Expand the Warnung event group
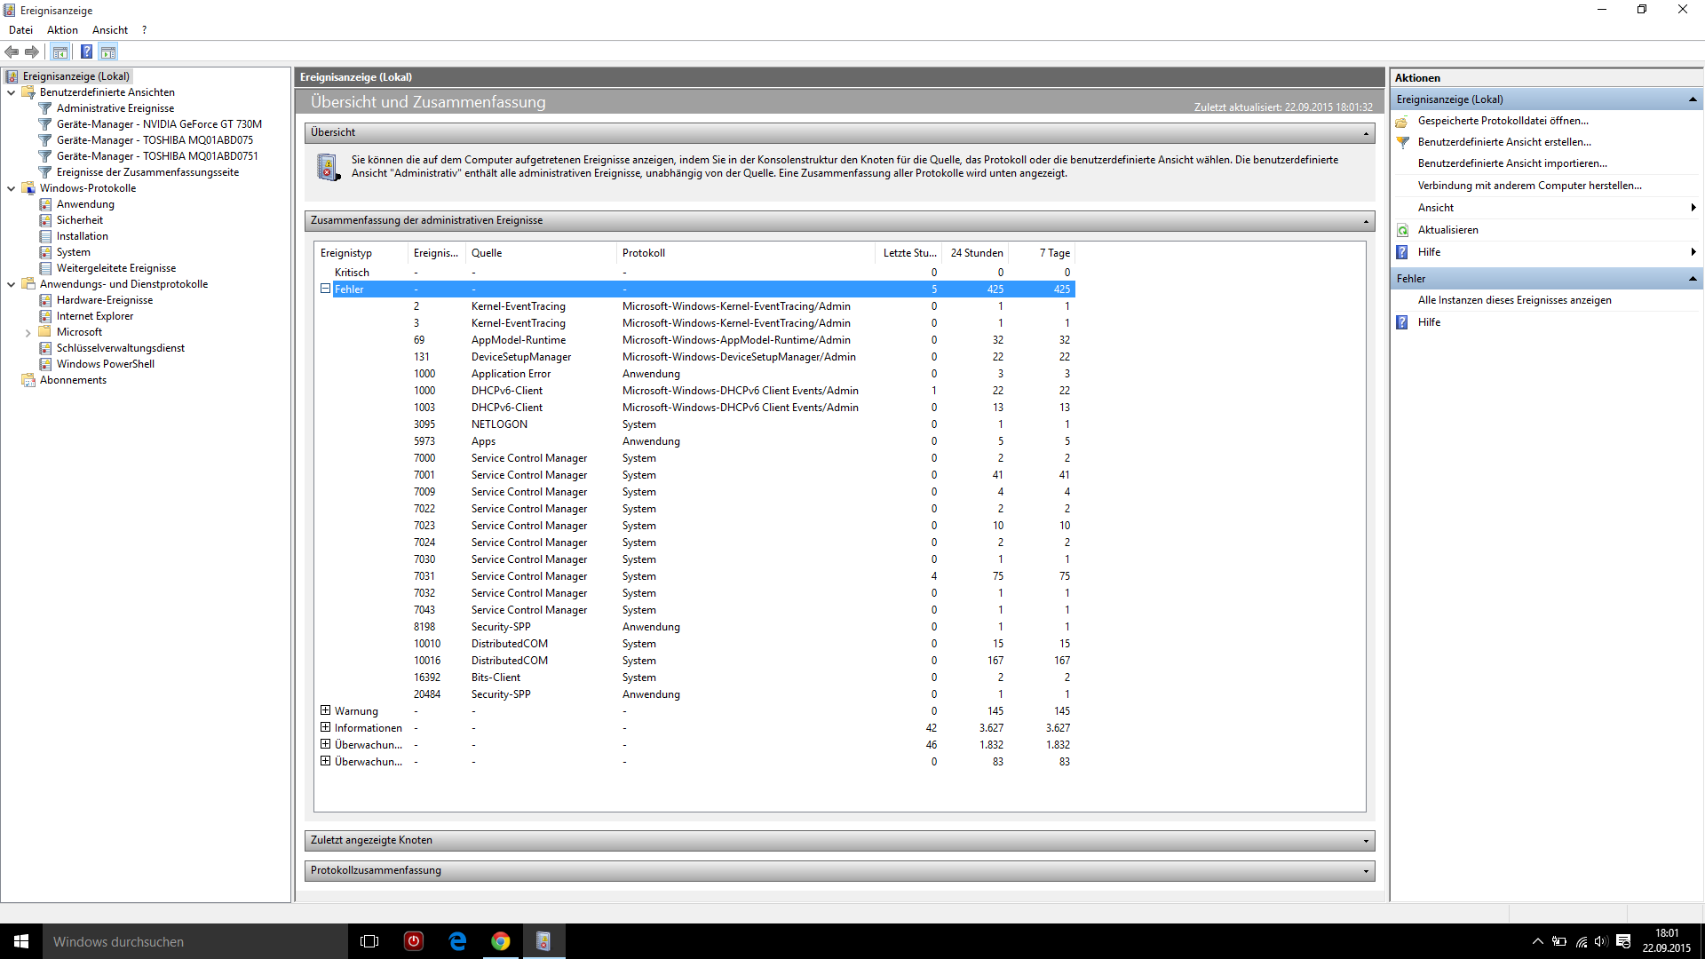Viewport: 1705px width, 959px height. (x=325, y=710)
